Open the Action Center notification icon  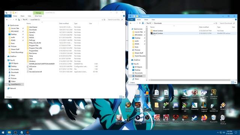236,132
